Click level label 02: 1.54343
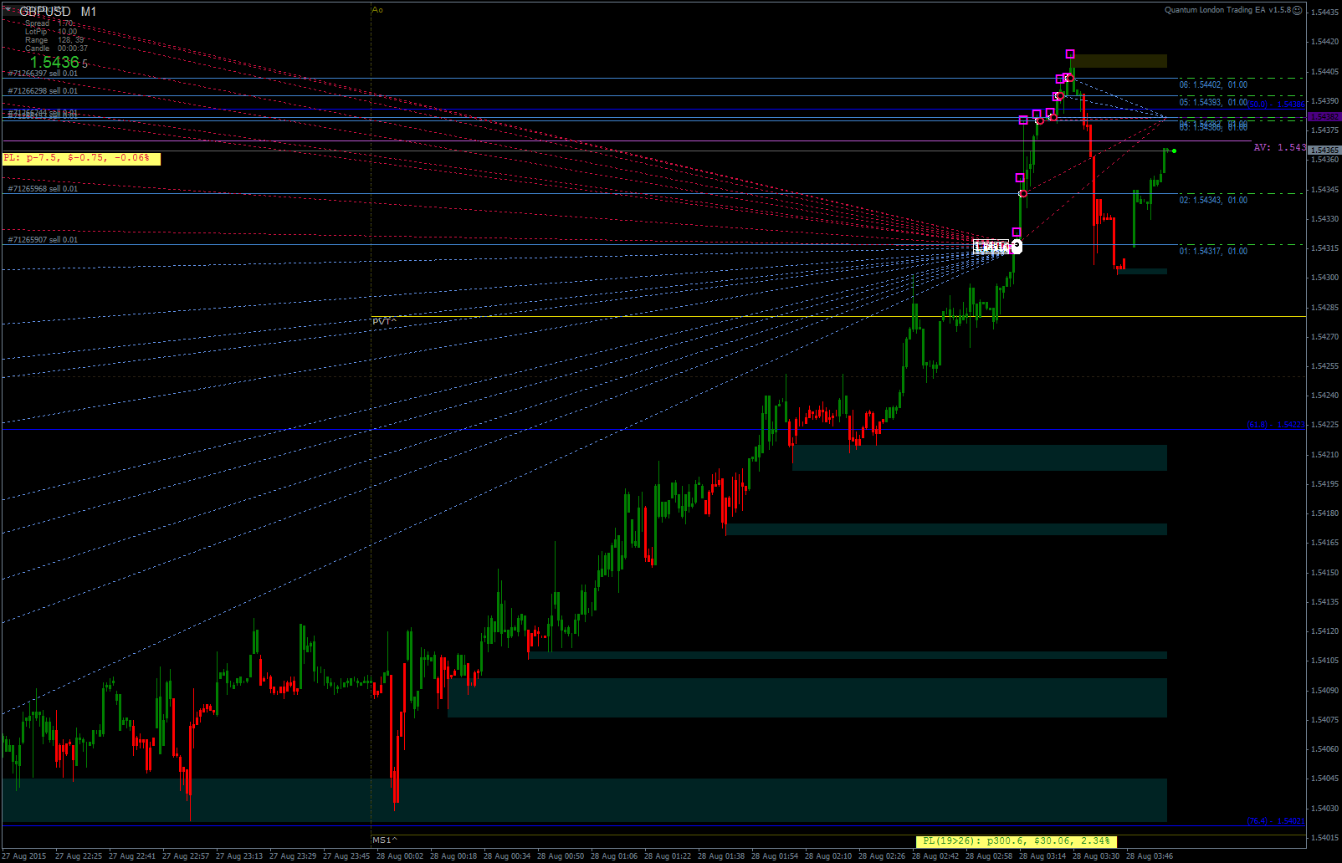This screenshot has height=863, width=1342. pyautogui.click(x=1213, y=200)
